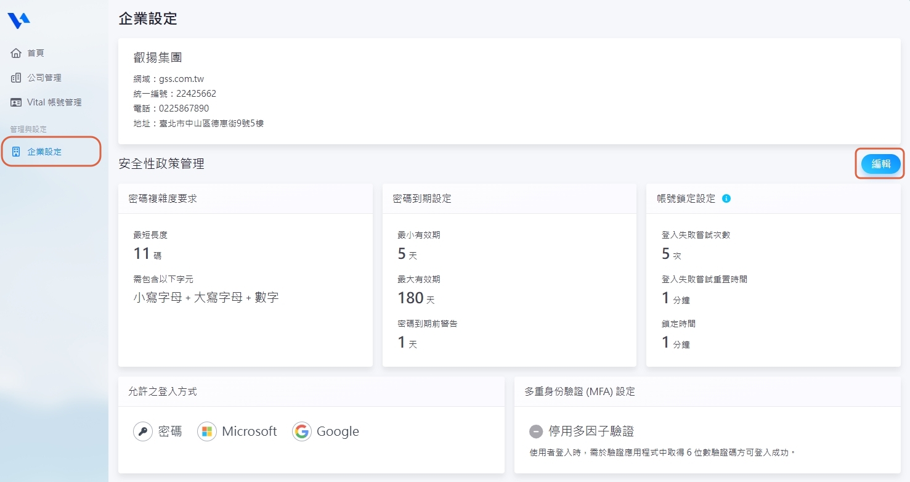Click the company management building icon

pos(17,78)
